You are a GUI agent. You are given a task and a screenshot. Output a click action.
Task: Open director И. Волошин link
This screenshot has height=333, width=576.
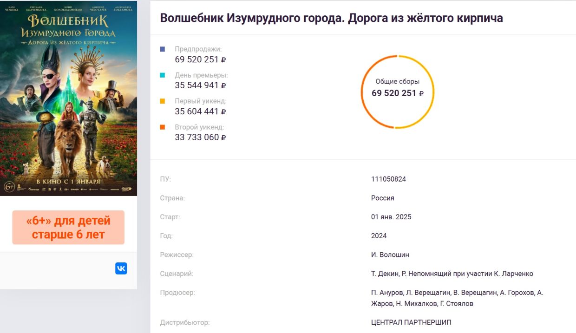point(390,255)
